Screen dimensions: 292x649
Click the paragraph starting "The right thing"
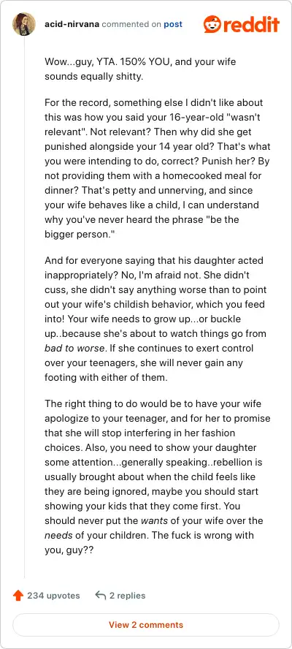[157, 469]
